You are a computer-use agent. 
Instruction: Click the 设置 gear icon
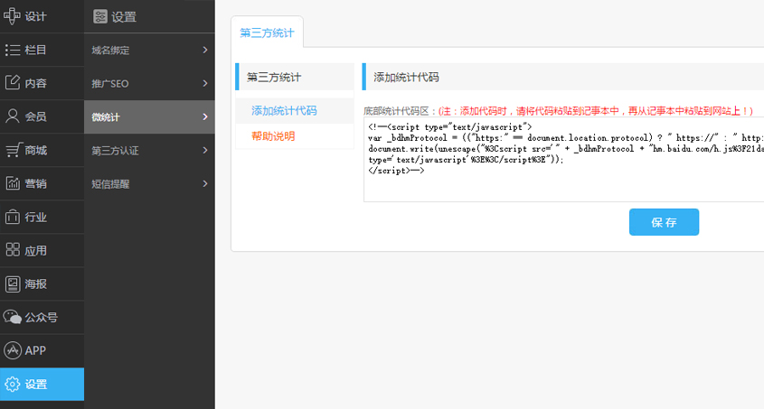(x=13, y=384)
